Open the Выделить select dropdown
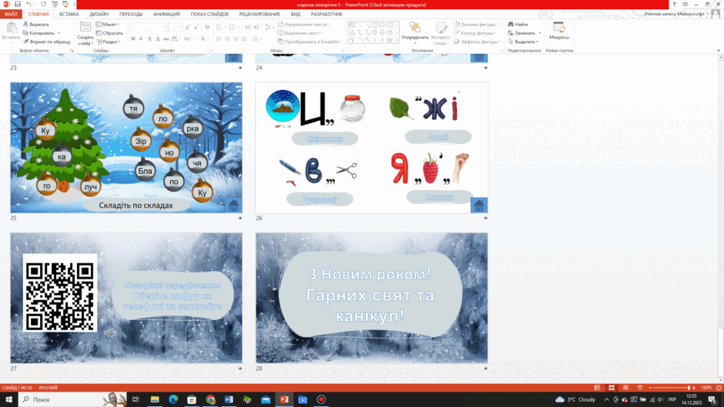This screenshot has height=407, width=724. click(x=523, y=42)
